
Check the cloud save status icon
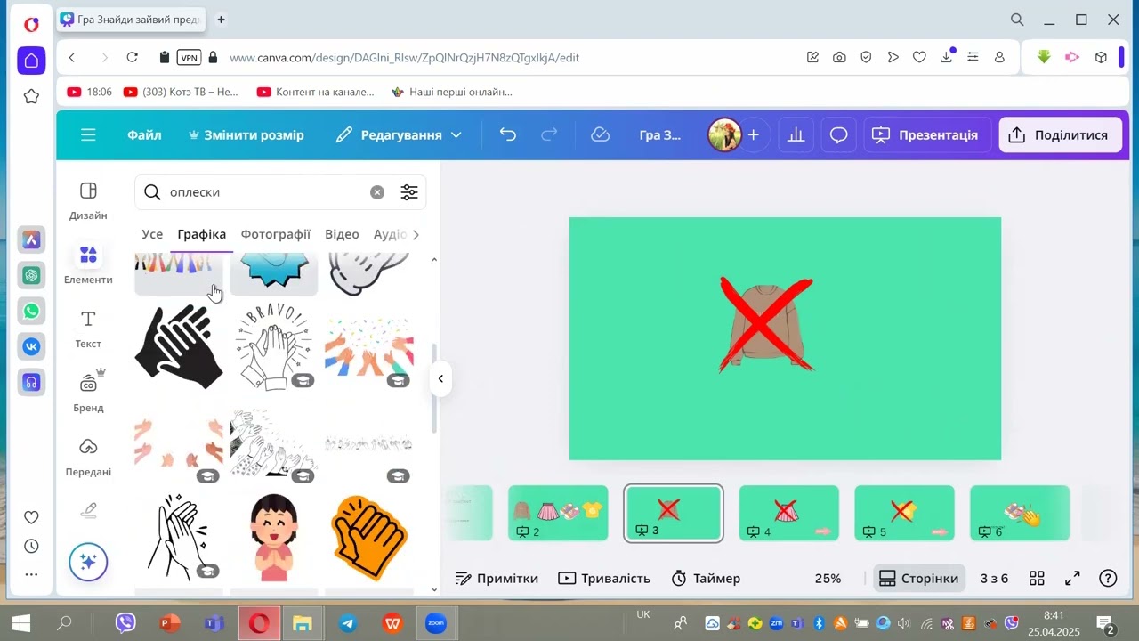[601, 135]
